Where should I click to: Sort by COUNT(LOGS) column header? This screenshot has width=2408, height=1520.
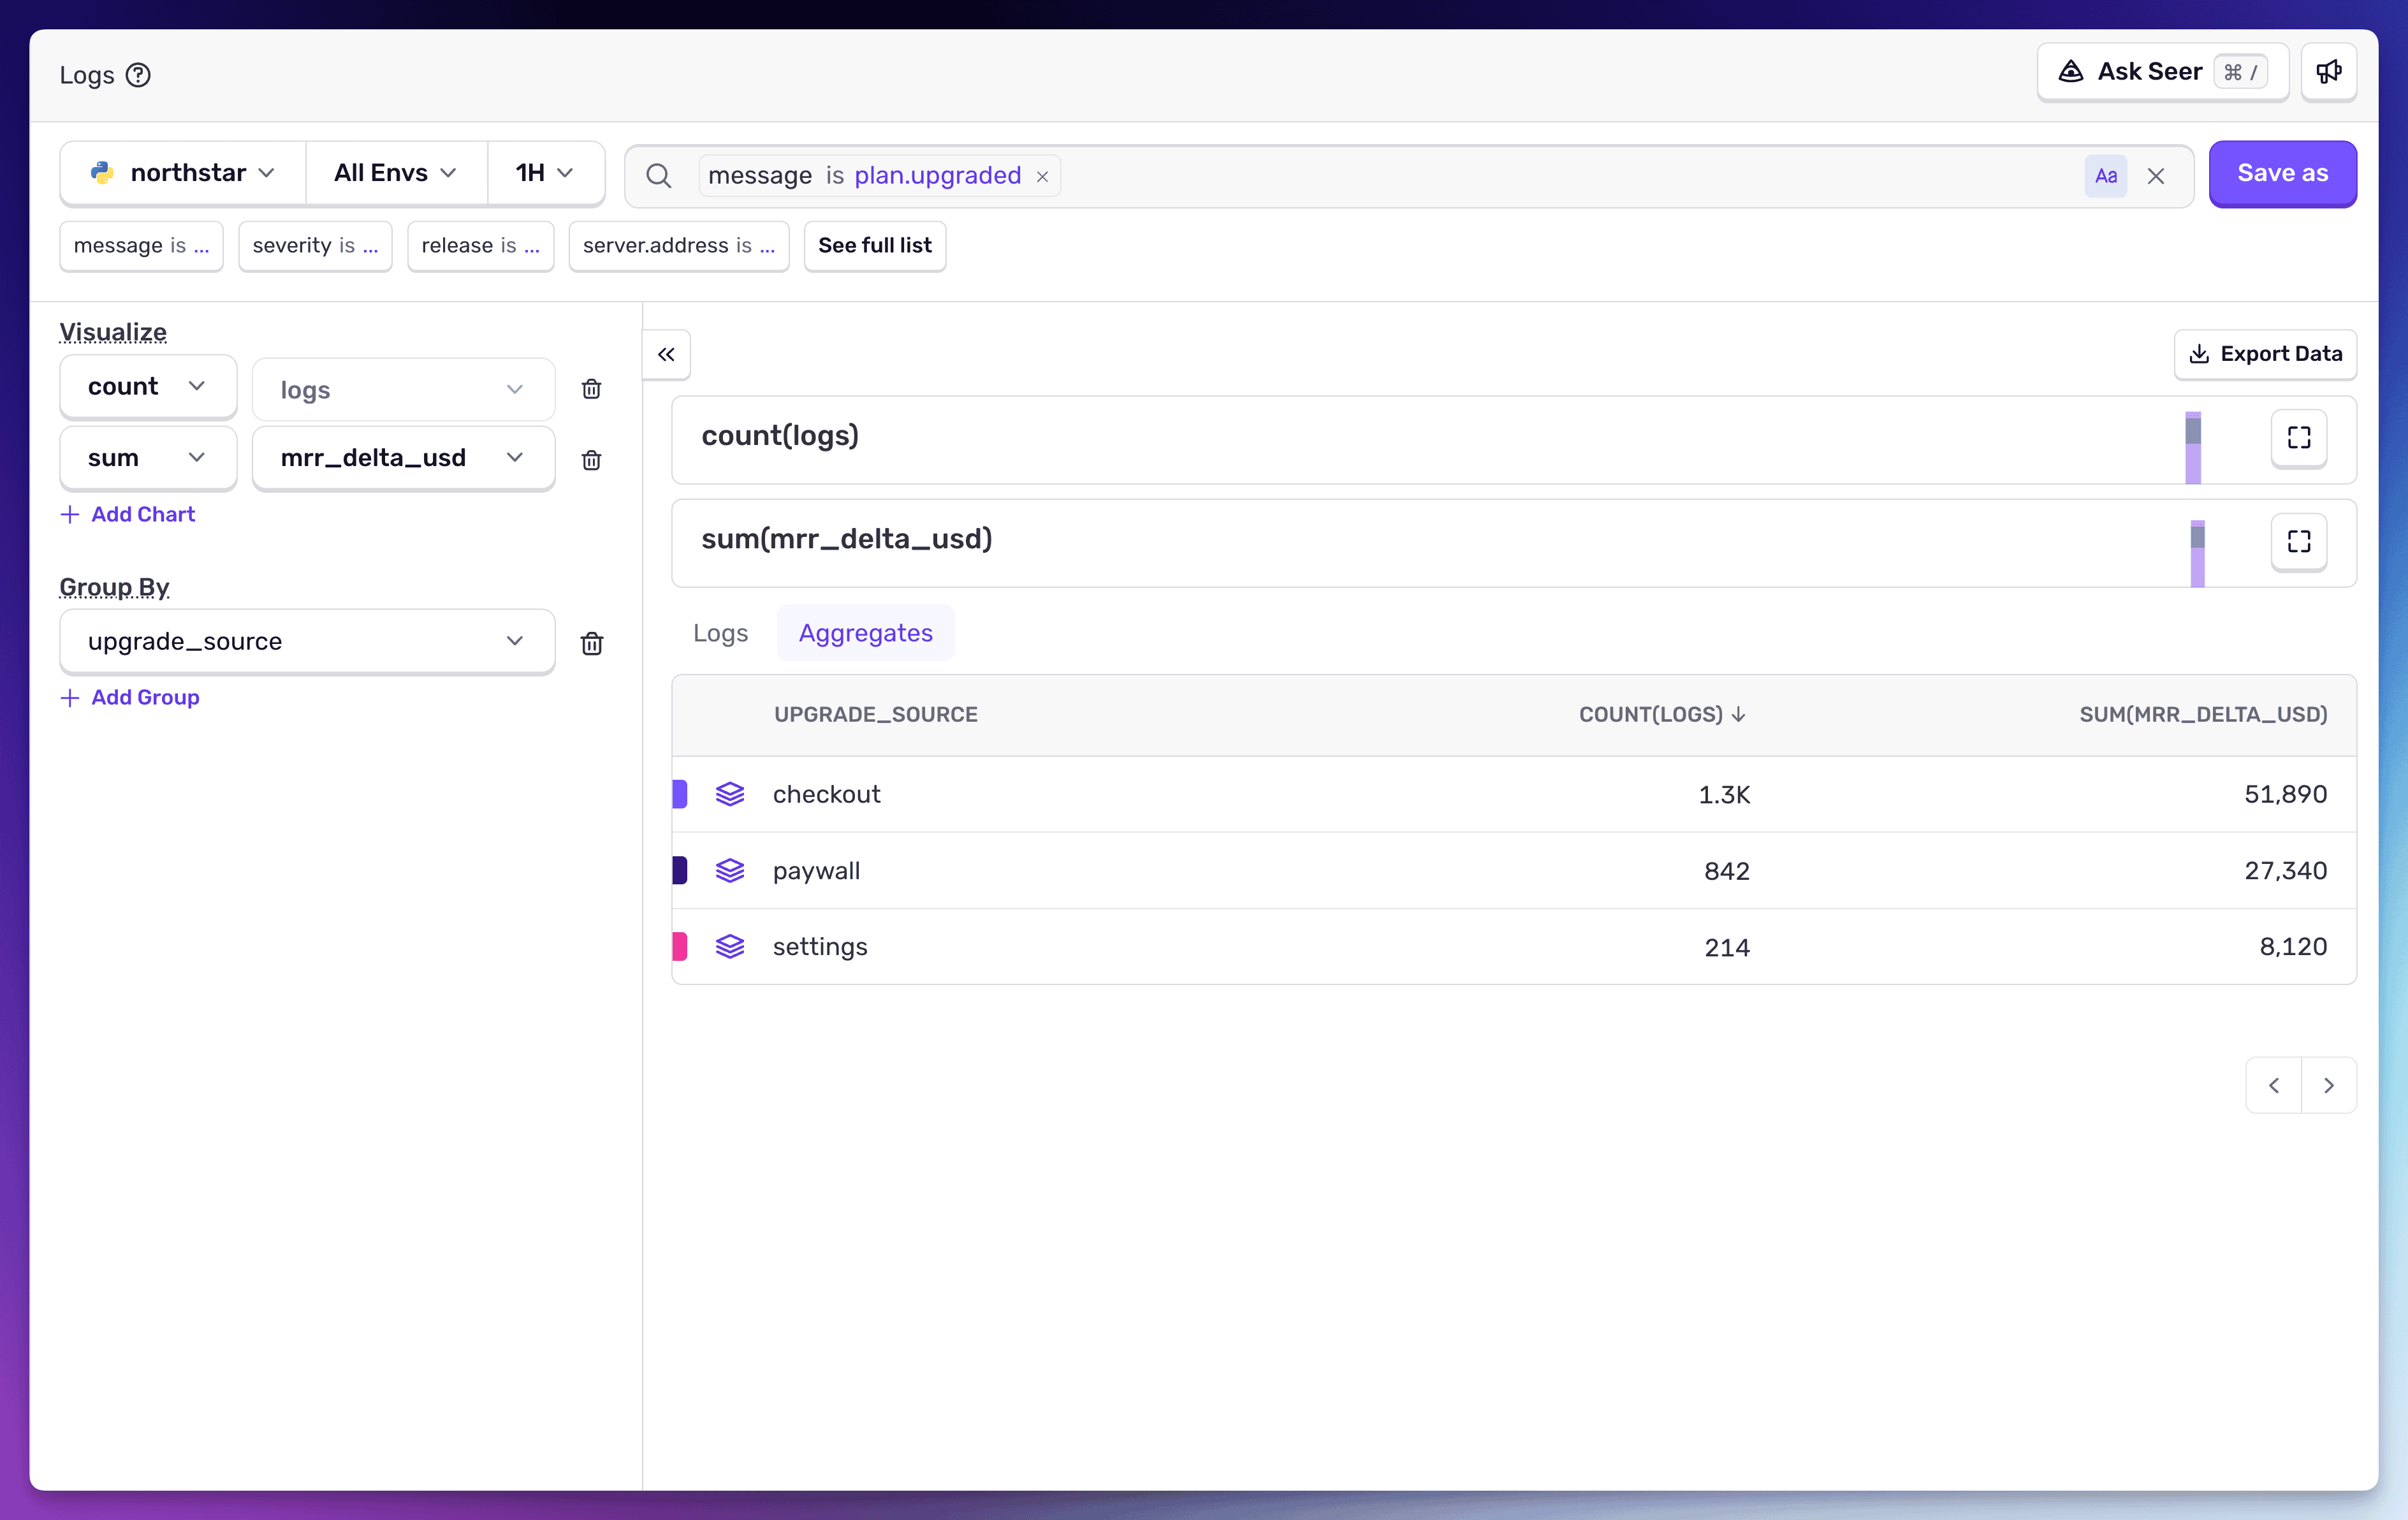tap(1662, 715)
